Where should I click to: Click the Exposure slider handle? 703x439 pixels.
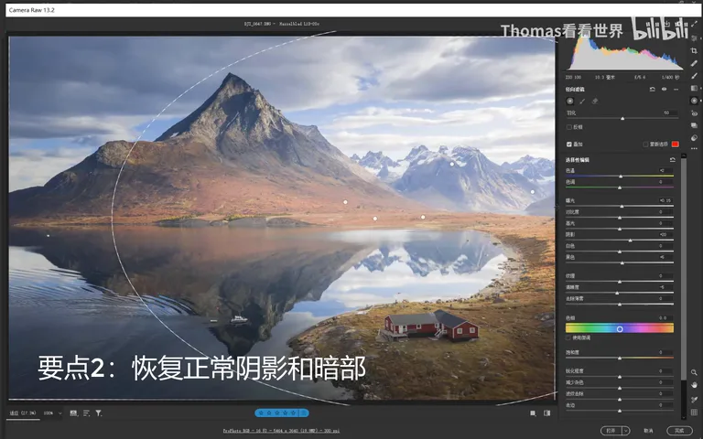point(622,207)
